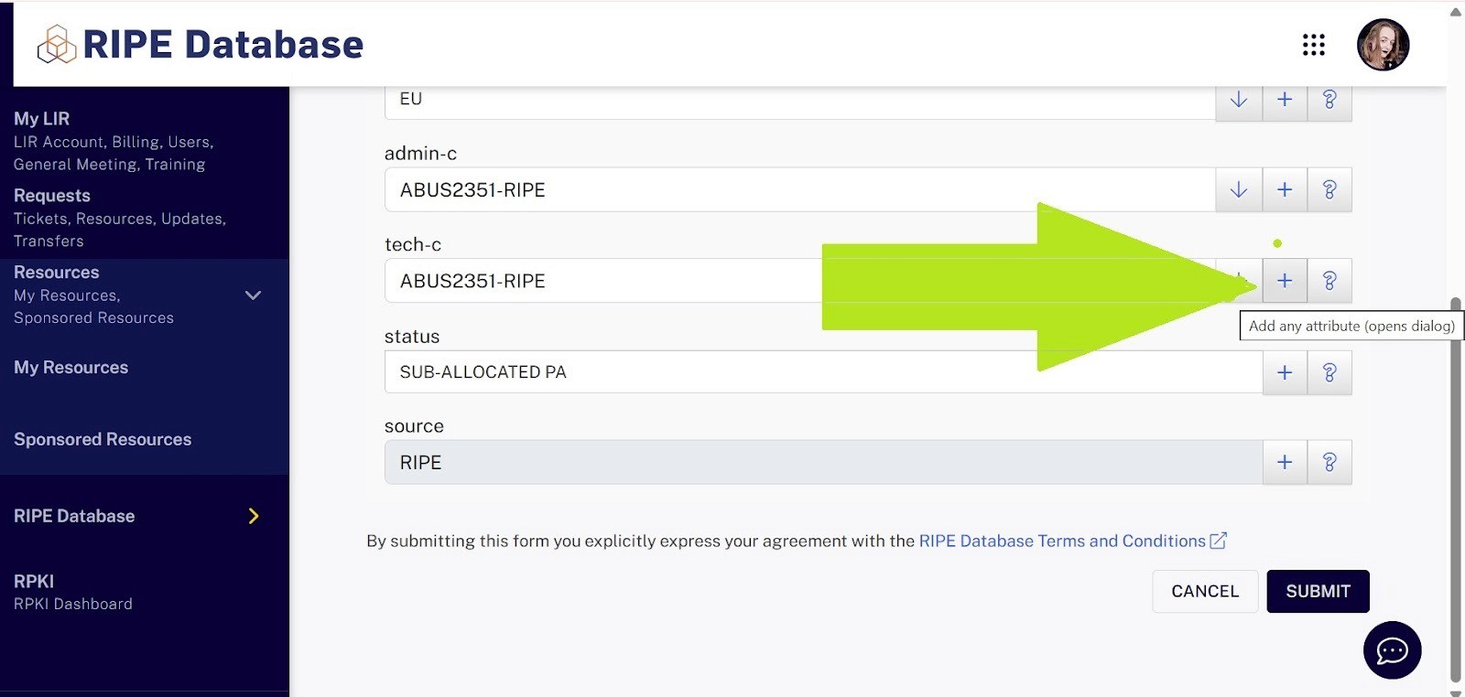Screen dimensions: 1465x697
Task: Collapse the Resources section chevron
Action: tap(254, 295)
